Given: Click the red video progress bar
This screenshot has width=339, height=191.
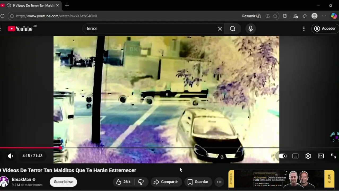Looking at the screenshot, I should click(31, 148).
